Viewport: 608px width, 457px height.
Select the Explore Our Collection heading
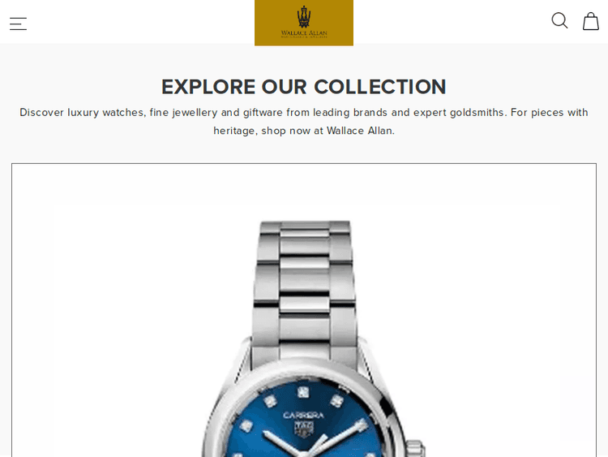point(304,87)
